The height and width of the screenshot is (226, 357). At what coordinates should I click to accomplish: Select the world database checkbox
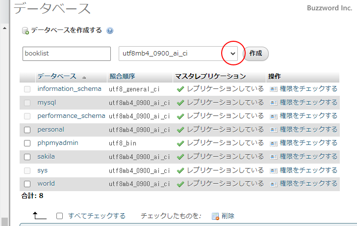point(27,184)
